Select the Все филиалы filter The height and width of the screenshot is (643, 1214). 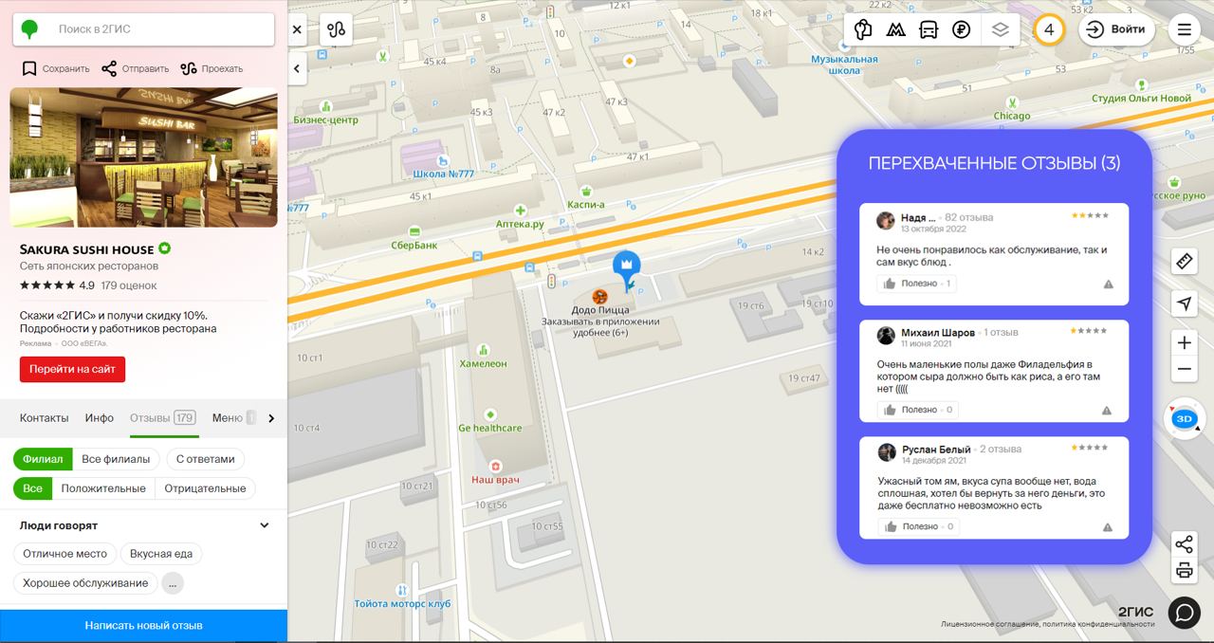click(116, 459)
